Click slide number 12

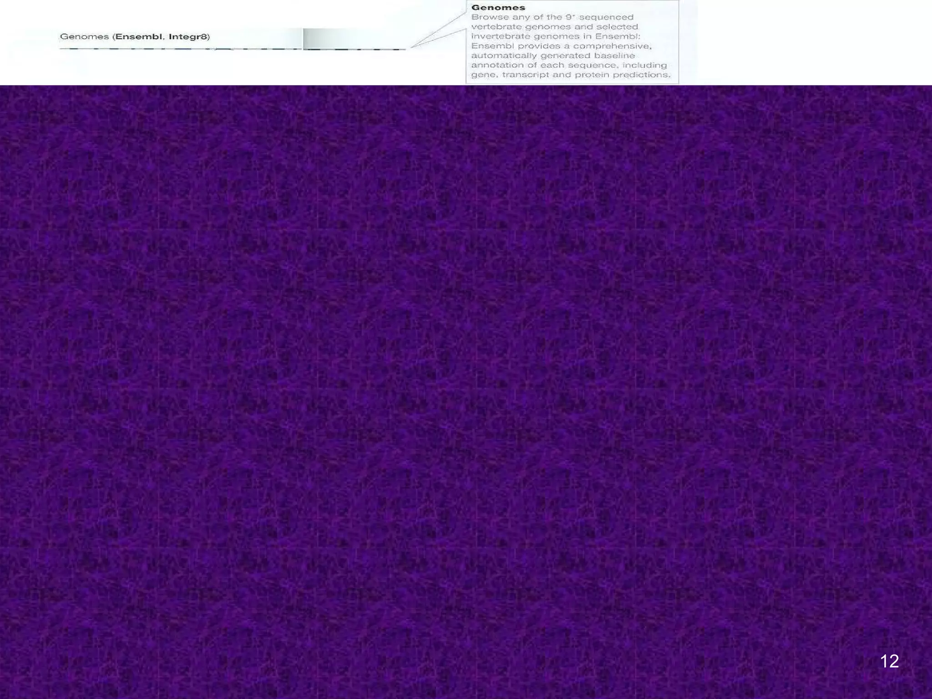coord(889,661)
